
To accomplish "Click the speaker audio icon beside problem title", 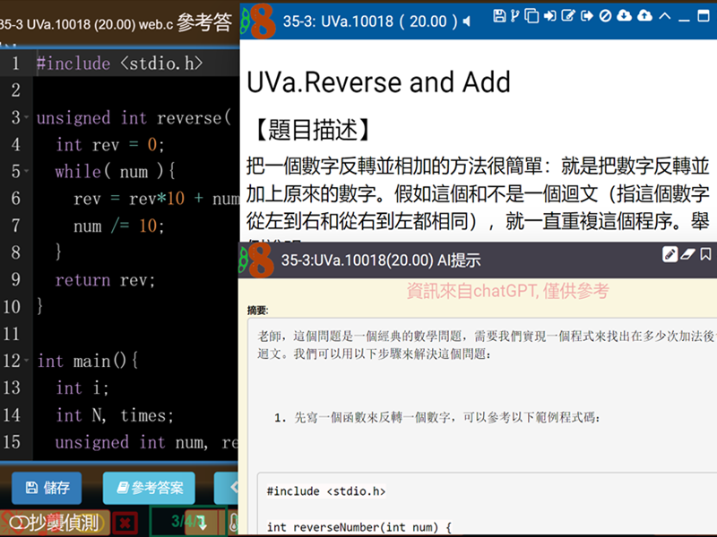I will [466, 21].
